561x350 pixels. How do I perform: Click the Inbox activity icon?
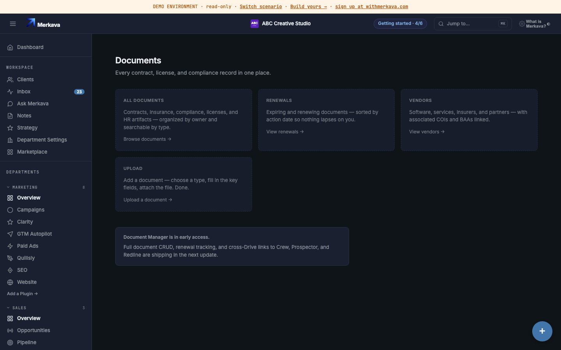tap(10, 92)
